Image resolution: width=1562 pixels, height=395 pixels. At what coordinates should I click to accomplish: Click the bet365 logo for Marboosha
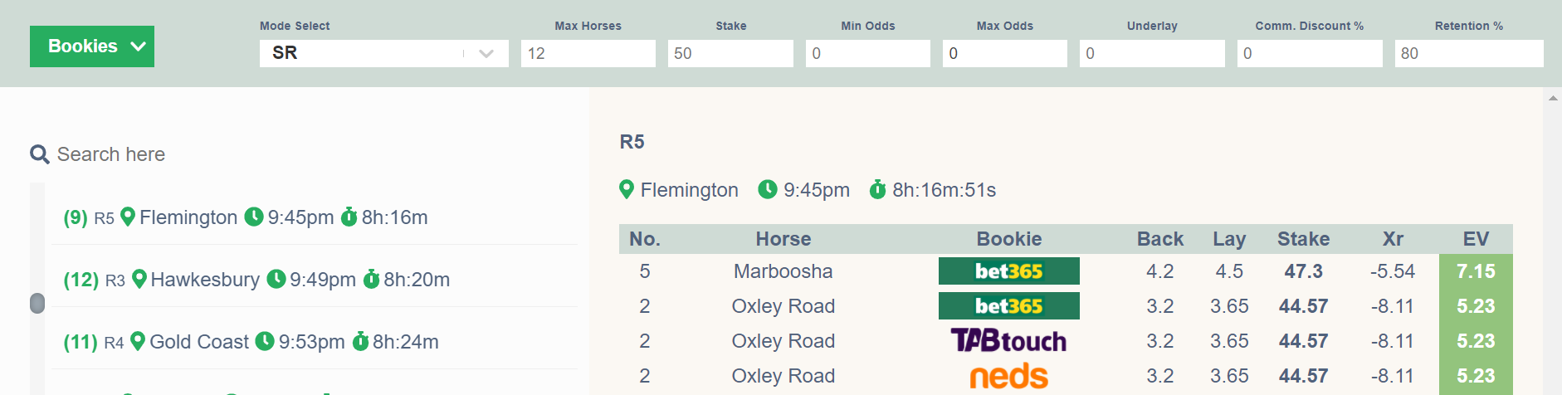(x=1008, y=271)
